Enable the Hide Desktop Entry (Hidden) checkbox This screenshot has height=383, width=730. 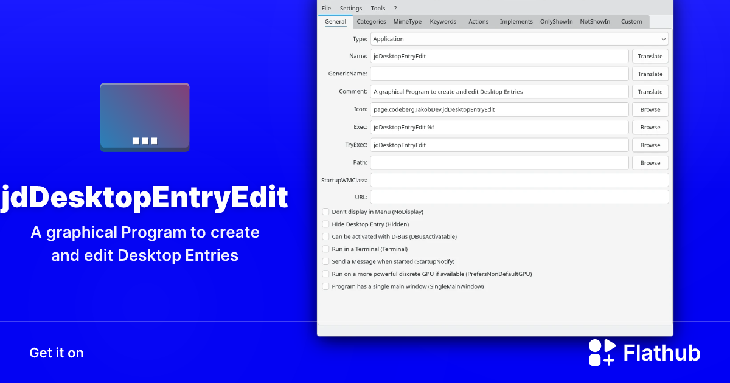(325, 224)
